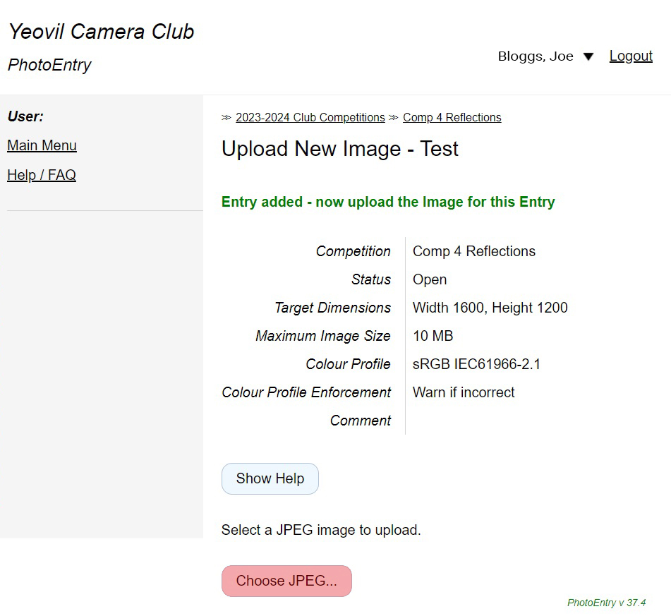Click the Width 1600, Height 1200 value
Image resolution: width=671 pixels, height=616 pixels.
coord(490,308)
